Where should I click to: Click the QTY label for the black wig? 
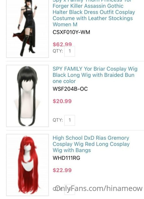coord(58,120)
